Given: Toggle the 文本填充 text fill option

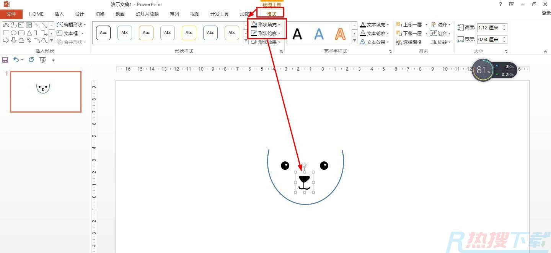Looking at the screenshot, I should point(376,24).
